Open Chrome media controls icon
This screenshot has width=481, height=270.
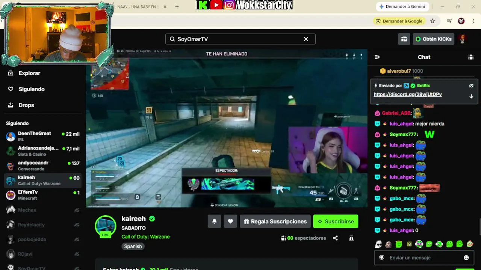(x=449, y=21)
